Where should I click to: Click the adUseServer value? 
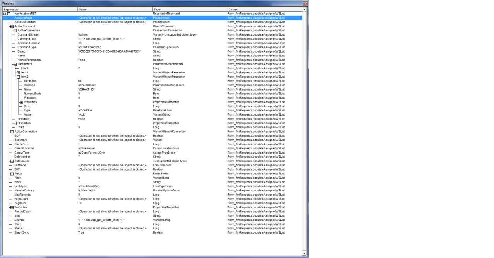tap(86, 148)
